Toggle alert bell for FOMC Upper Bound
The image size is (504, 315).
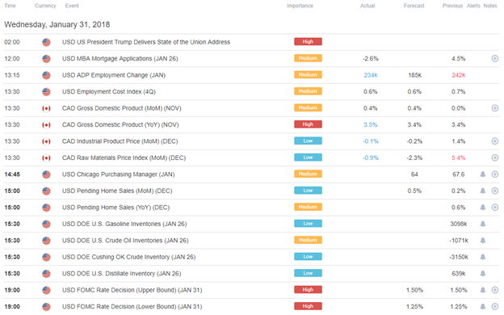[x=483, y=290]
